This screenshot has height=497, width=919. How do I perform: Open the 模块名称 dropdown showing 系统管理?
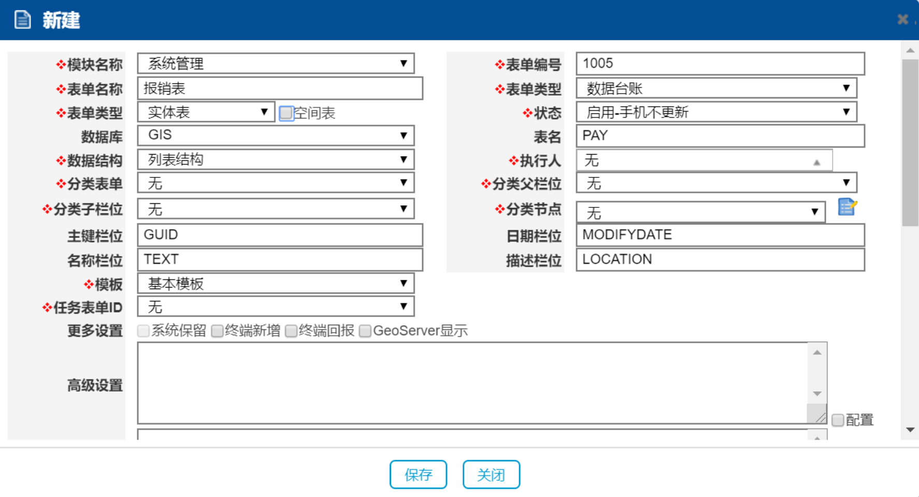[276, 64]
